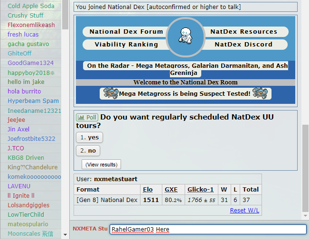The image size is (309, 239).
Task: Open the Viability Ranking link
Action: [126, 45]
